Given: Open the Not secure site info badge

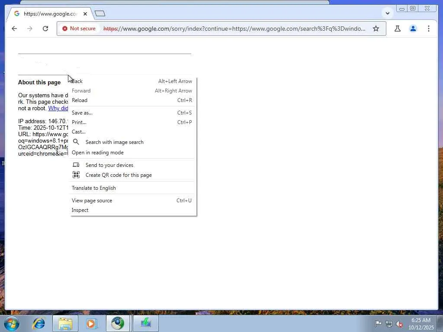Looking at the screenshot, I should (79, 29).
